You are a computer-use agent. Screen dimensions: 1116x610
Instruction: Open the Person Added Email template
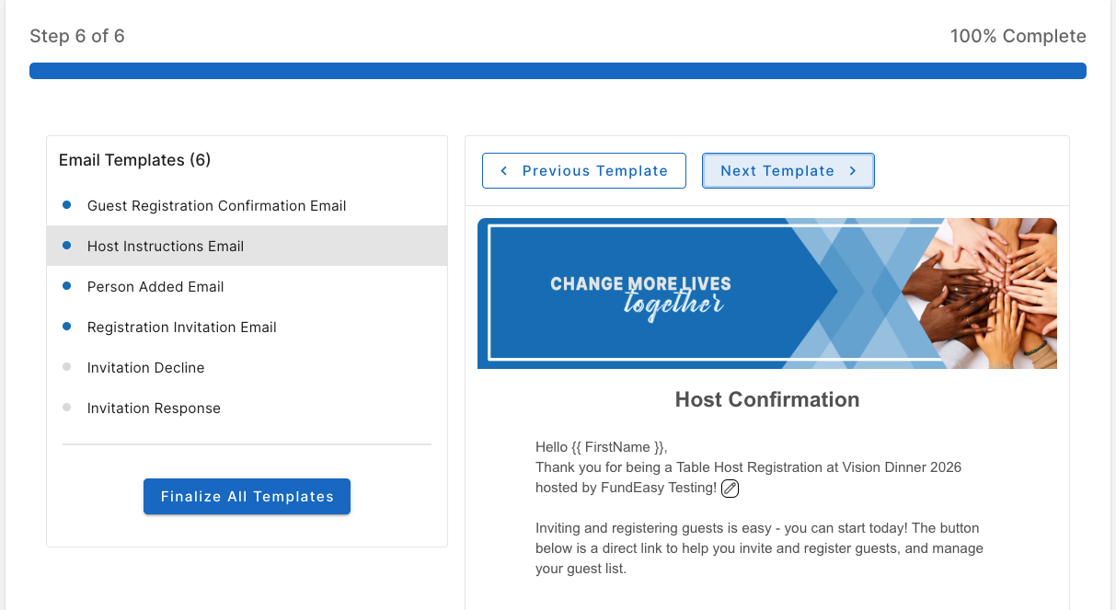247,286
